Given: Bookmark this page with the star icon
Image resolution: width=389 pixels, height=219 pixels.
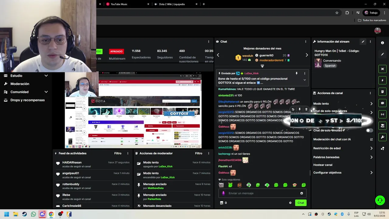Looking at the screenshot, I should point(337,13).
